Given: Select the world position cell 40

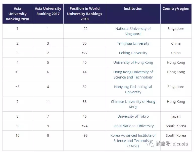Looking at the screenshot, I should point(84,62).
